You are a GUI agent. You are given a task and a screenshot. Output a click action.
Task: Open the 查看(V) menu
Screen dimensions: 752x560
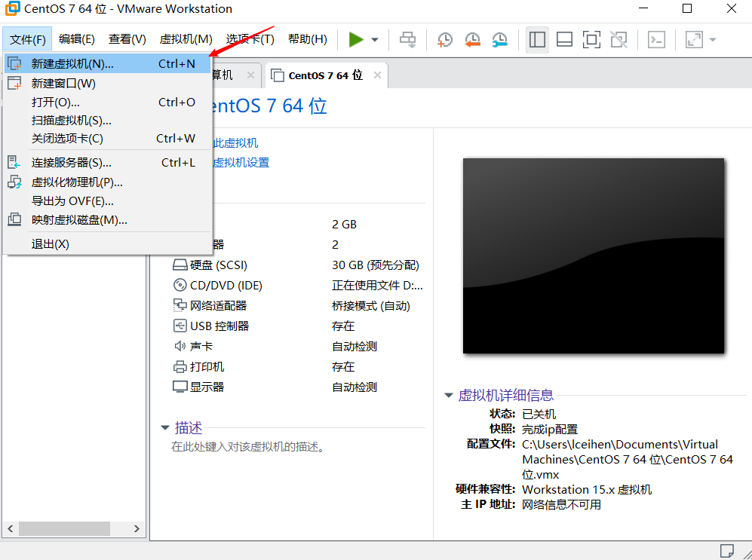pyautogui.click(x=127, y=39)
